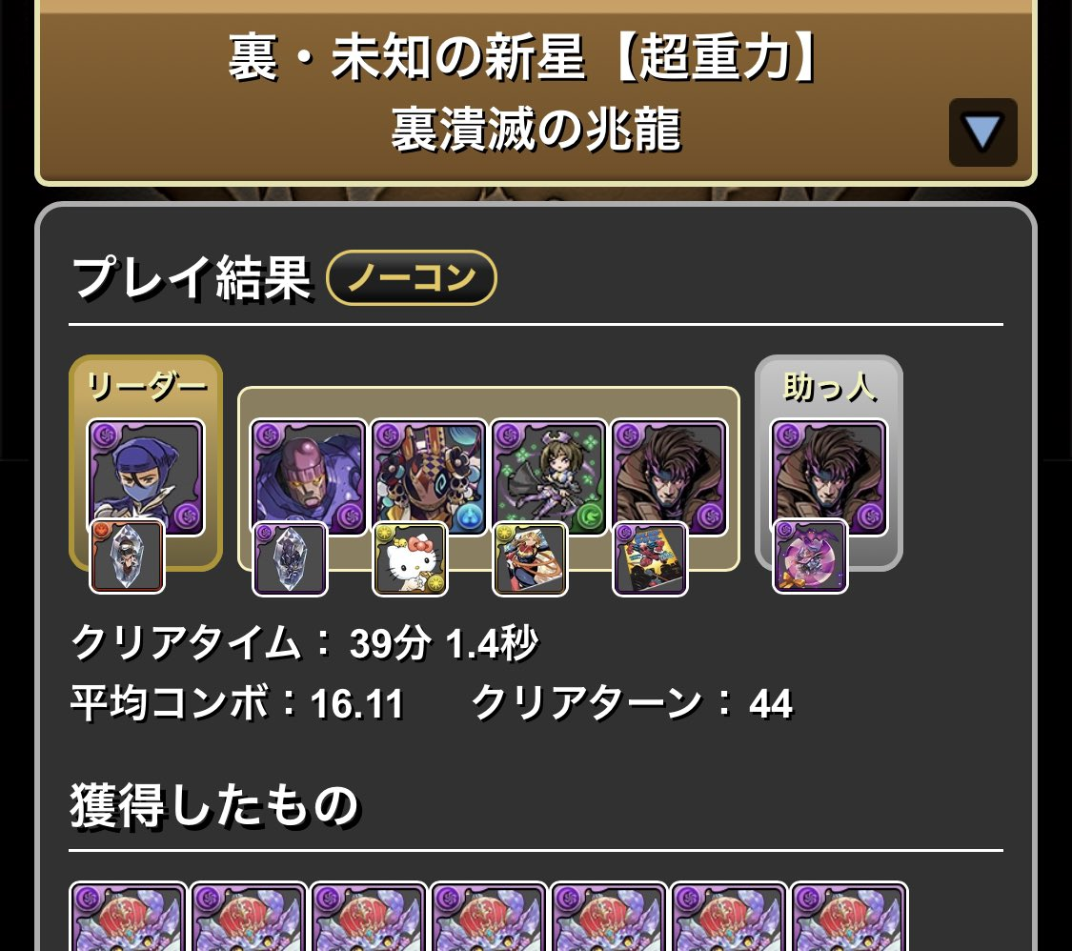Expand the dungeon title dropdown arrow
The width and height of the screenshot is (1072, 951).
coord(983,132)
